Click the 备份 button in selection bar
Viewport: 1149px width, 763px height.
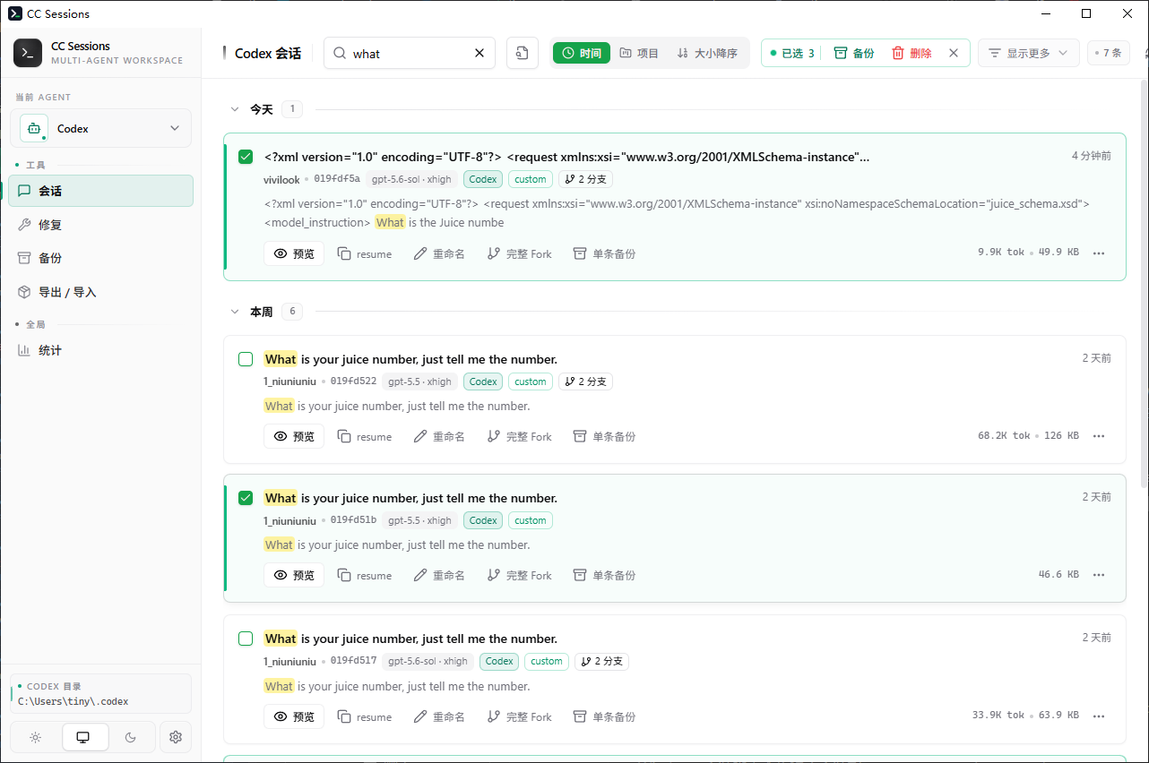point(854,53)
